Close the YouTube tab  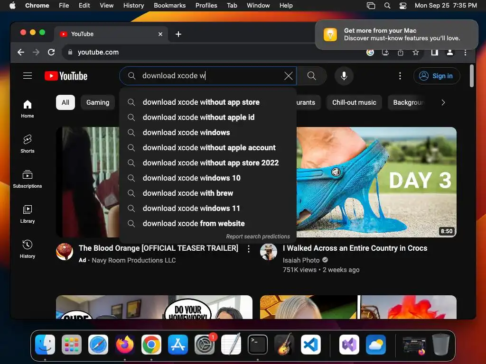pyautogui.click(x=160, y=34)
